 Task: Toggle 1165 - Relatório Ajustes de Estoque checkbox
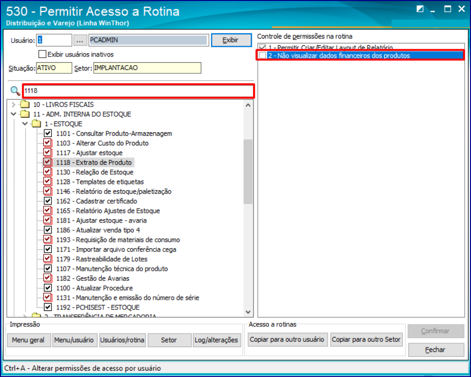tap(48, 210)
